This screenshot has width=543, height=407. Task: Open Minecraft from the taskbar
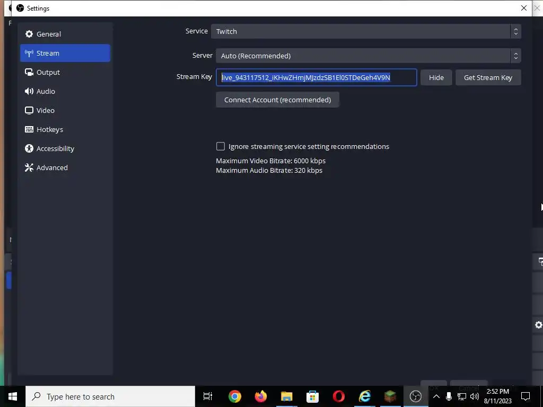pyautogui.click(x=390, y=396)
